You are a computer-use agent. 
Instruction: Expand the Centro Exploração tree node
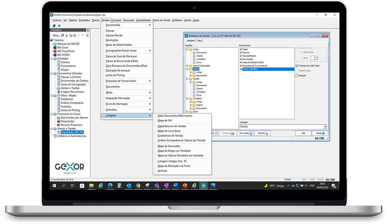187,66
